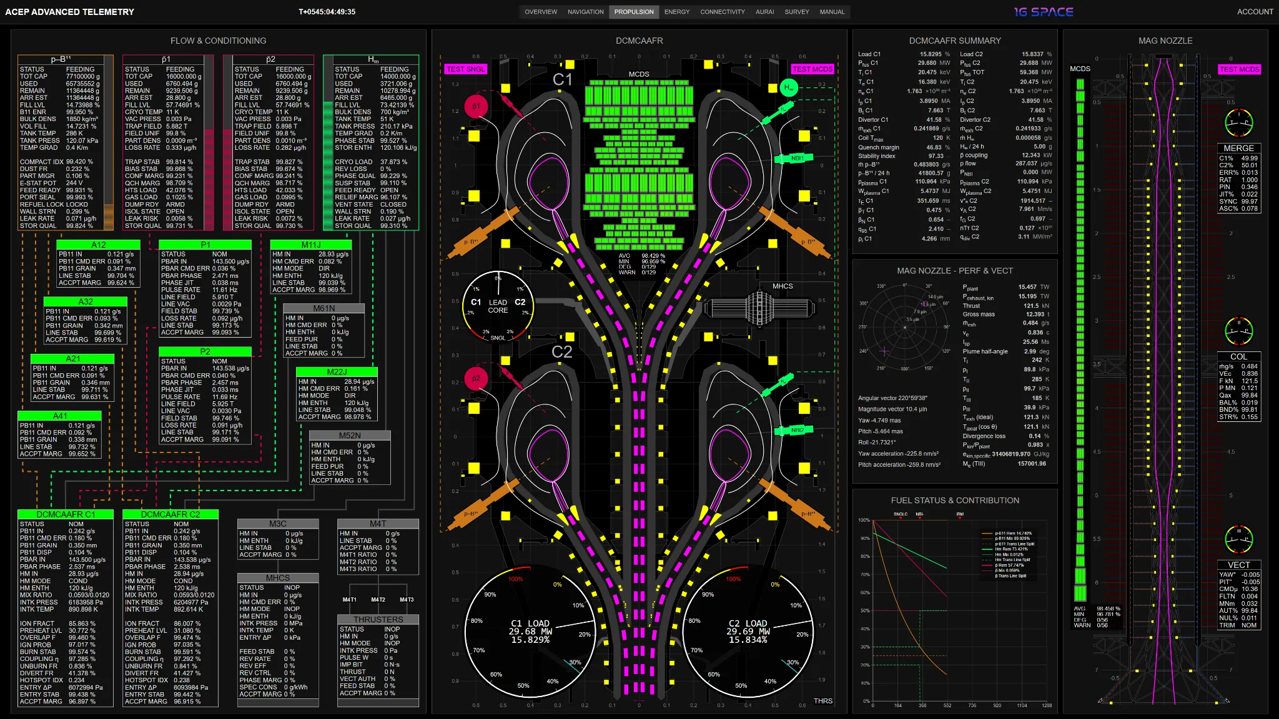Viewport: 1279px width, 719px height.
Task: Open the C1 LOAD circular gauge
Action: click(530, 632)
